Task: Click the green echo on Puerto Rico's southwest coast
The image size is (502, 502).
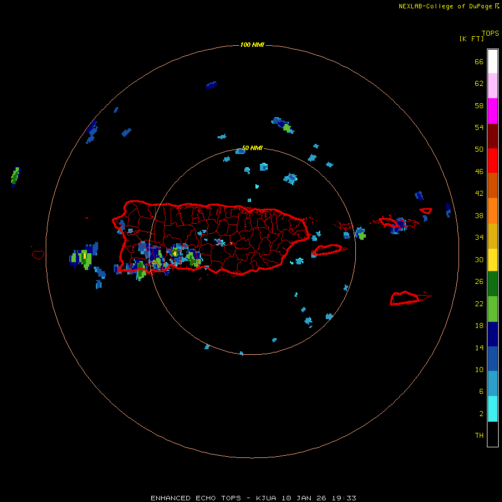Action: click(x=141, y=269)
